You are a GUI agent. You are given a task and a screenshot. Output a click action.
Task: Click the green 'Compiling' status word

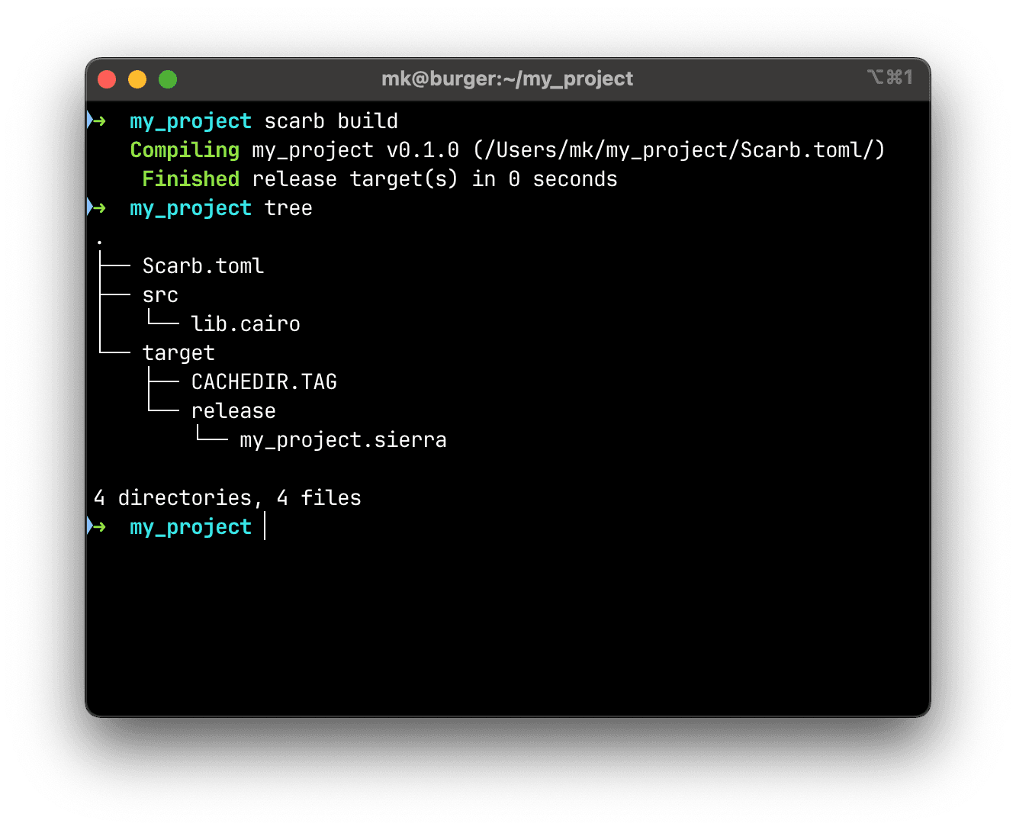pyautogui.click(x=185, y=150)
